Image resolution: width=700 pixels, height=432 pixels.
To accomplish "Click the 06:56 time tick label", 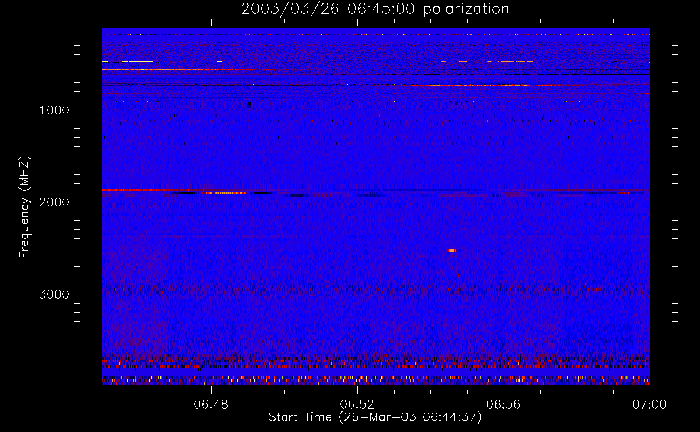I will click(504, 405).
